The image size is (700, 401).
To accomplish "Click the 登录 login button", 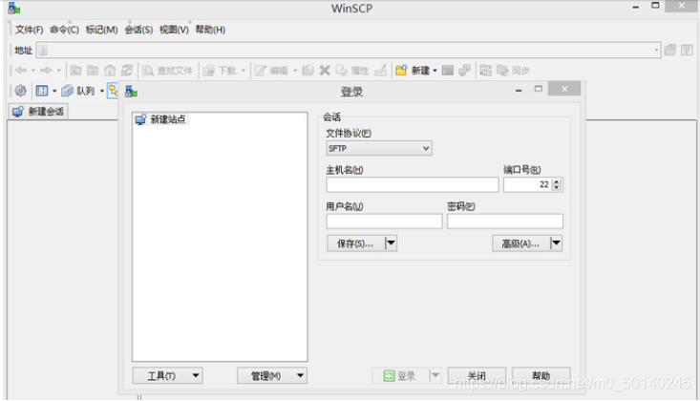I will pos(400,375).
